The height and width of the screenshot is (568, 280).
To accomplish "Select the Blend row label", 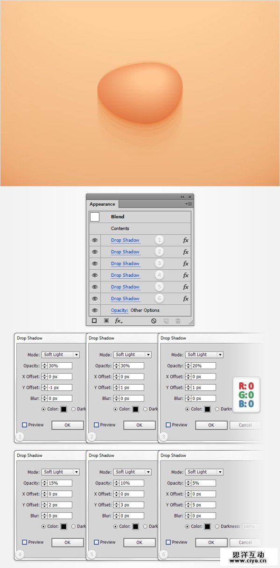I will click(118, 217).
